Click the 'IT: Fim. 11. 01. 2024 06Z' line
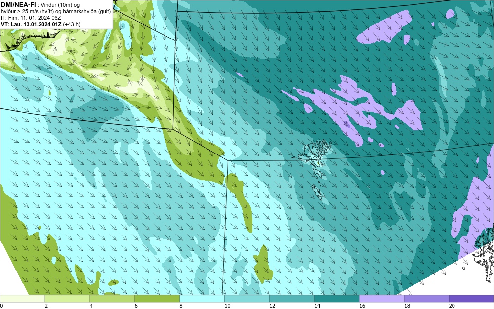Screen dimensions: 494x309 [x=31, y=18]
